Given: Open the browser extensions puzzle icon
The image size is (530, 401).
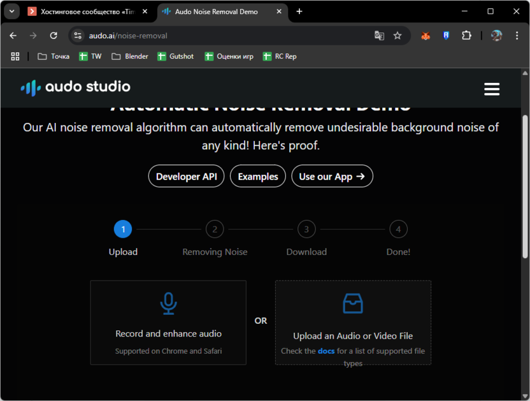Looking at the screenshot, I should click(x=466, y=36).
